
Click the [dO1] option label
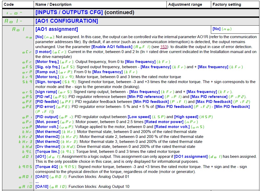(40, 157)
